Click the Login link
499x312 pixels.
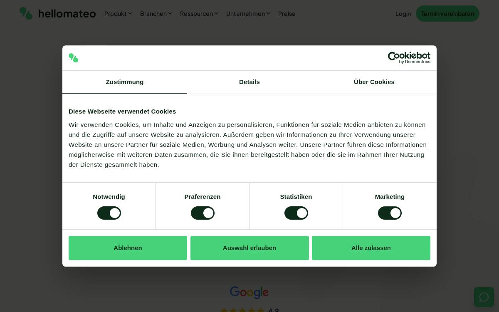pyautogui.click(x=403, y=14)
